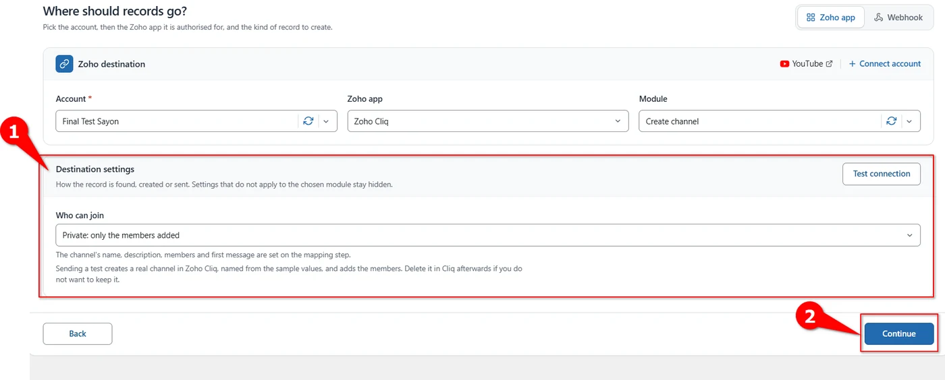Click the 'Module' field label
Viewport: 945px width, 380px height.
click(x=653, y=99)
